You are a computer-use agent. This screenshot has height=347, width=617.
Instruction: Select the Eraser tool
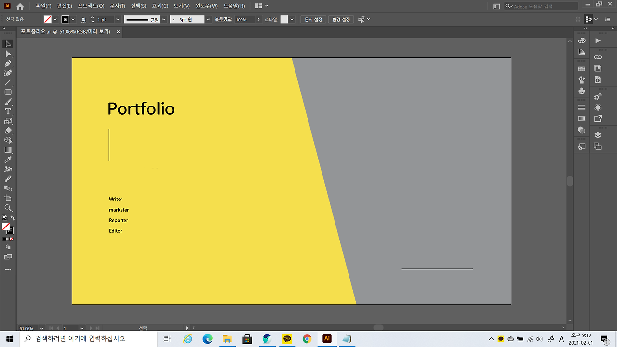pyautogui.click(x=8, y=131)
